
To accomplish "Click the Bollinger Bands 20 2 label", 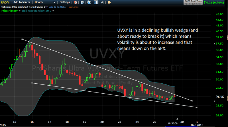I will 37,11.
